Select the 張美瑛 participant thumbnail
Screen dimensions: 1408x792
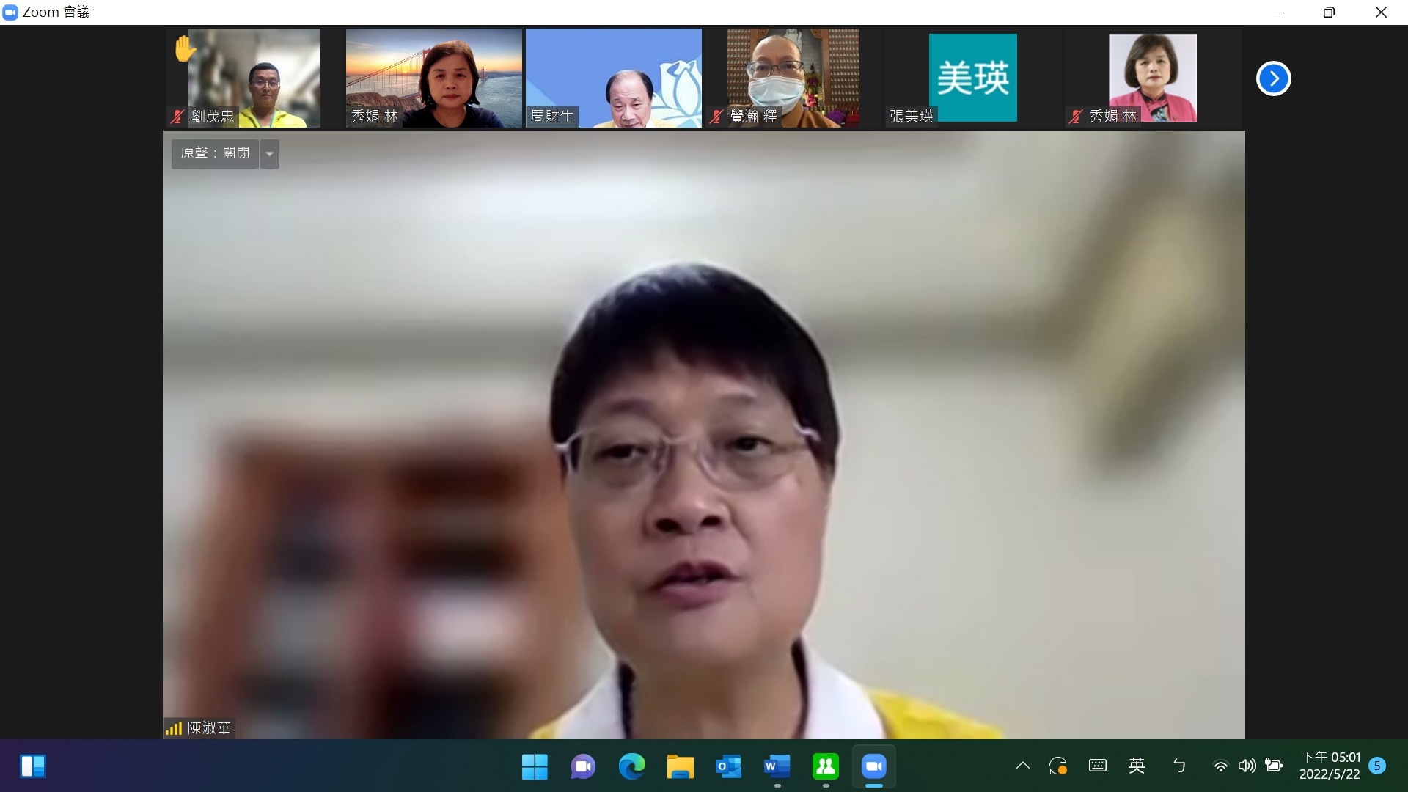point(972,78)
